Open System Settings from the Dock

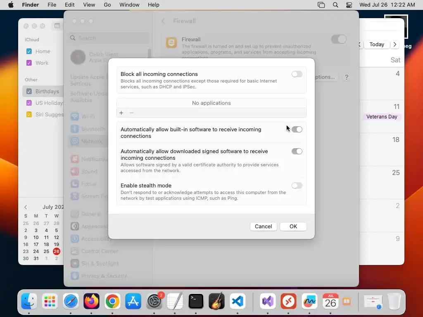coord(154,301)
